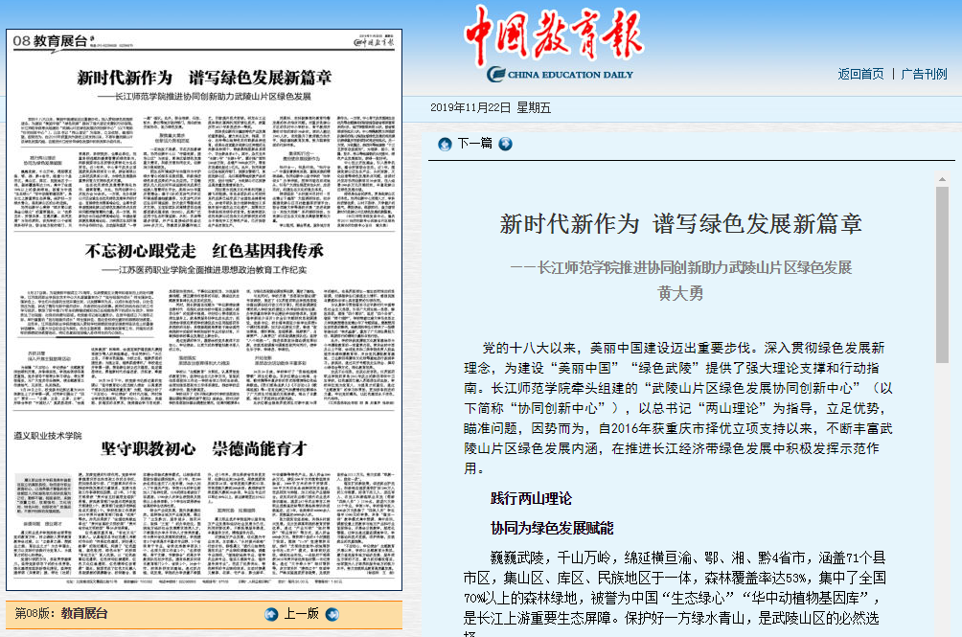The height and width of the screenshot is (637, 962).
Task: Go to the next article via 下一篇
Action: 475,144
